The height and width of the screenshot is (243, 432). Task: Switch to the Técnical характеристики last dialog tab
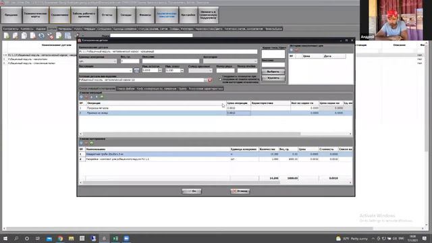coord(205,88)
